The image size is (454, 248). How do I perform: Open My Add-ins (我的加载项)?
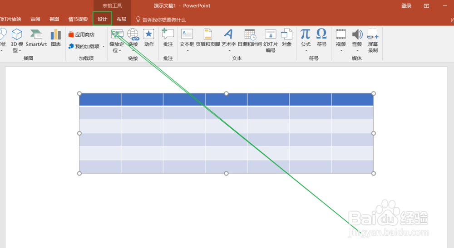pyautogui.click(x=84, y=46)
